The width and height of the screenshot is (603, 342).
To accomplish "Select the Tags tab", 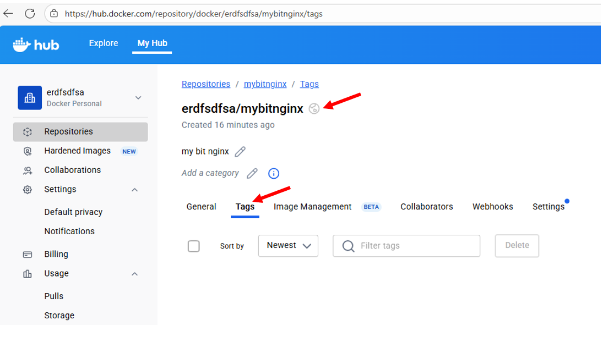I will [x=245, y=207].
